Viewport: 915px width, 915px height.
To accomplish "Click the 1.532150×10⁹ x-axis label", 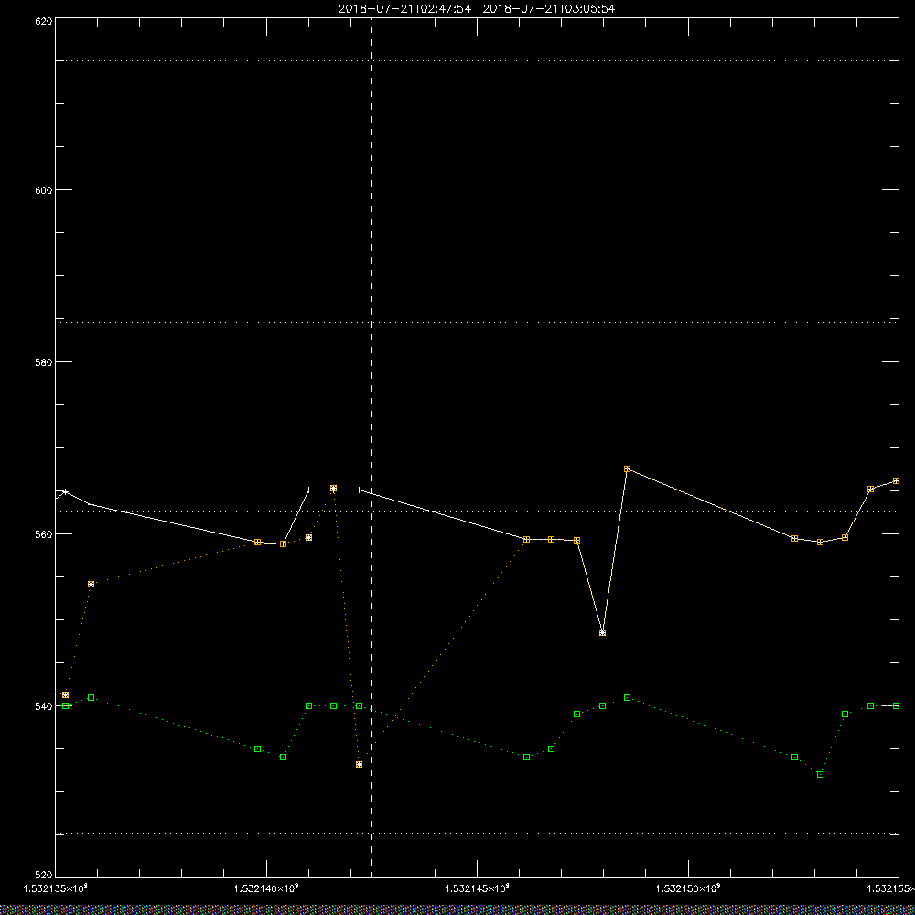I will 689,888.
